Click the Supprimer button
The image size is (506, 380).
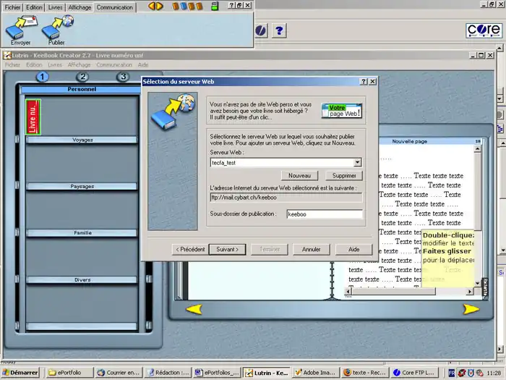[x=344, y=175]
